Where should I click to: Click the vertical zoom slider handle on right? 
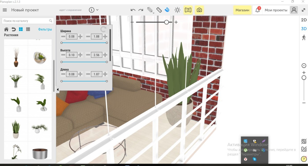tap(304, 77)
